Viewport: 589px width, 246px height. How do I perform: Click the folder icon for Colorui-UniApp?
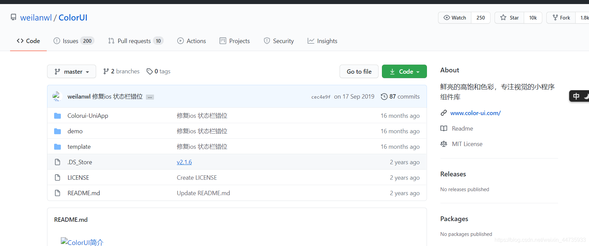tap(57, 116)
